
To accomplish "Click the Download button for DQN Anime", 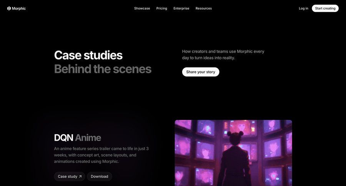I will pos(100,176).
